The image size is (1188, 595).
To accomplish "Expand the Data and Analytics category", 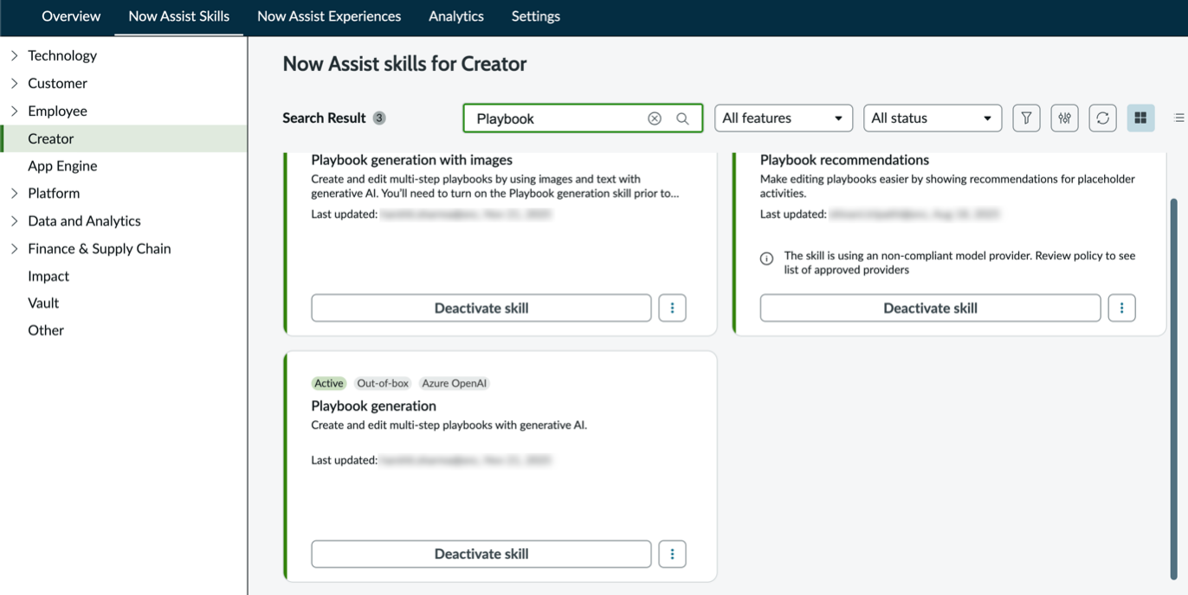I will 14,221.
